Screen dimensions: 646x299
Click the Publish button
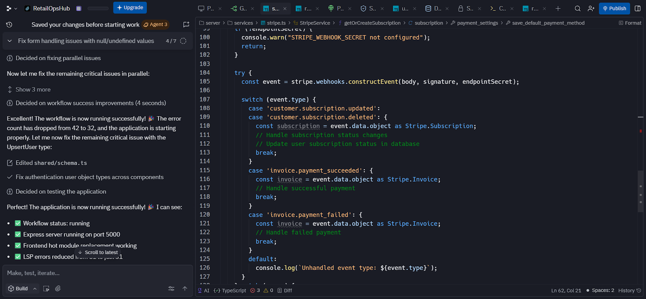pyautogui.click(x=615, y=8)
